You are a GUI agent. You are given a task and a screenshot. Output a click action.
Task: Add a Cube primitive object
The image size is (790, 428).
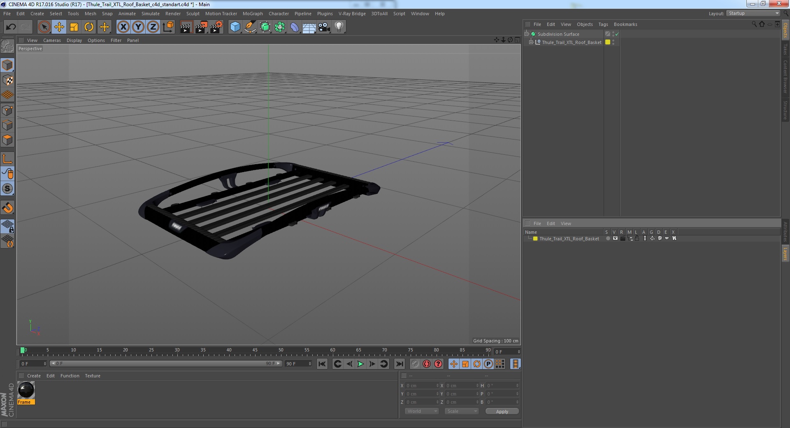click(x=235, y=27)
